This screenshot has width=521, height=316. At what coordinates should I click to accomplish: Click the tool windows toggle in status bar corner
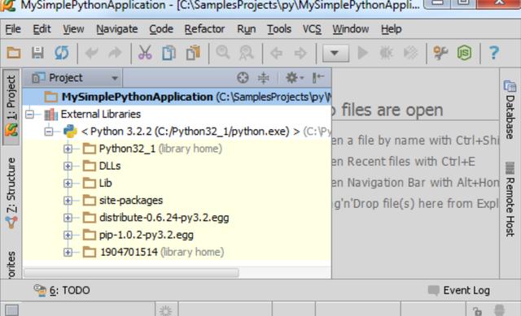12,310
